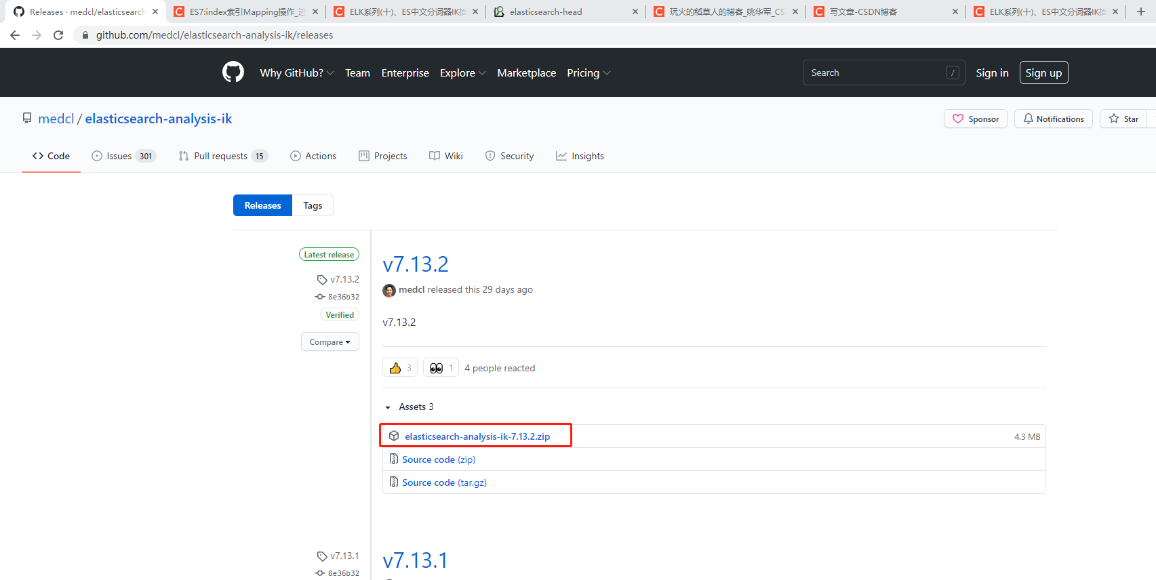Close the elasticsearch-head tab
Image resolution: width=1156 pixels, height=580 pixels.
click(x=635, y=12)
